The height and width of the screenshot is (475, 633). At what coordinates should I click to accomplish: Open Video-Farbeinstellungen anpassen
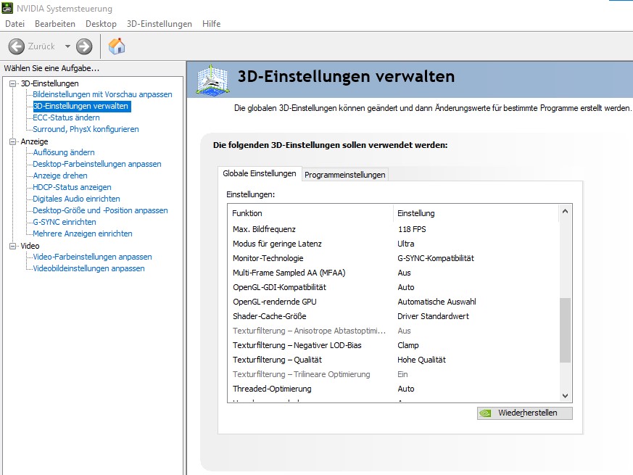click(x=92, y=257)
